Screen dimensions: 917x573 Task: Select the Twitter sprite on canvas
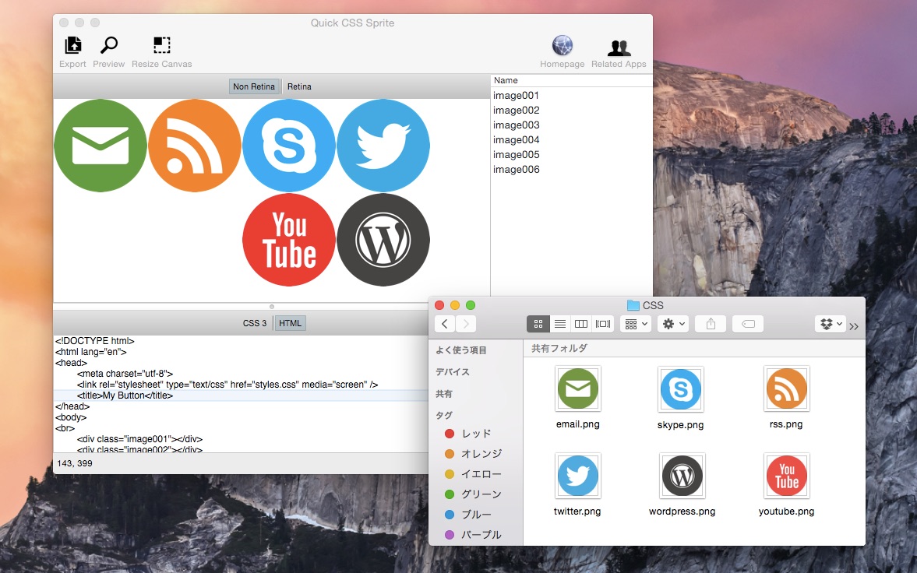tap(383, 146)
